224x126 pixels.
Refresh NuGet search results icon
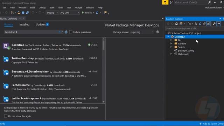coord(66,32)
